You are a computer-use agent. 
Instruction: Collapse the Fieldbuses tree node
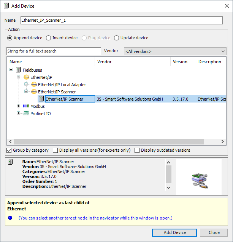pyautogui.click(x=11, y=70)
